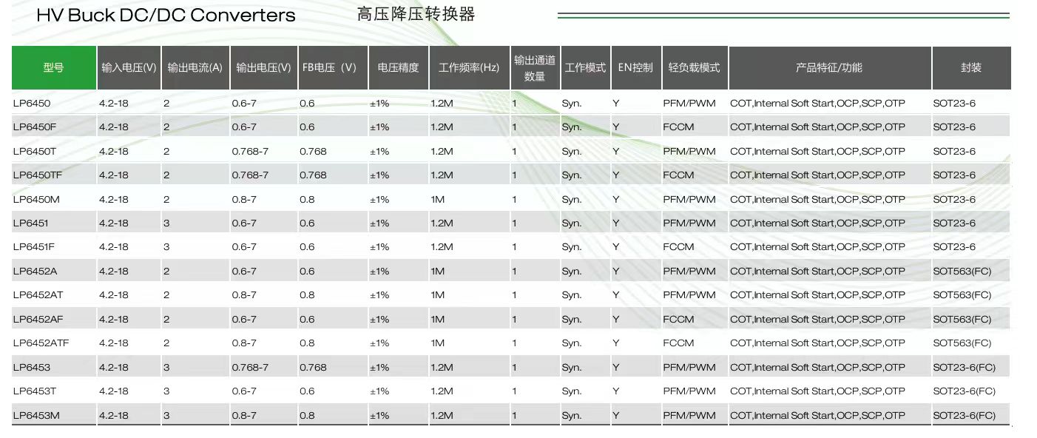1037x438 pixels.
Task: Click features text in LP6453T row
Action: tap(817, 391)
